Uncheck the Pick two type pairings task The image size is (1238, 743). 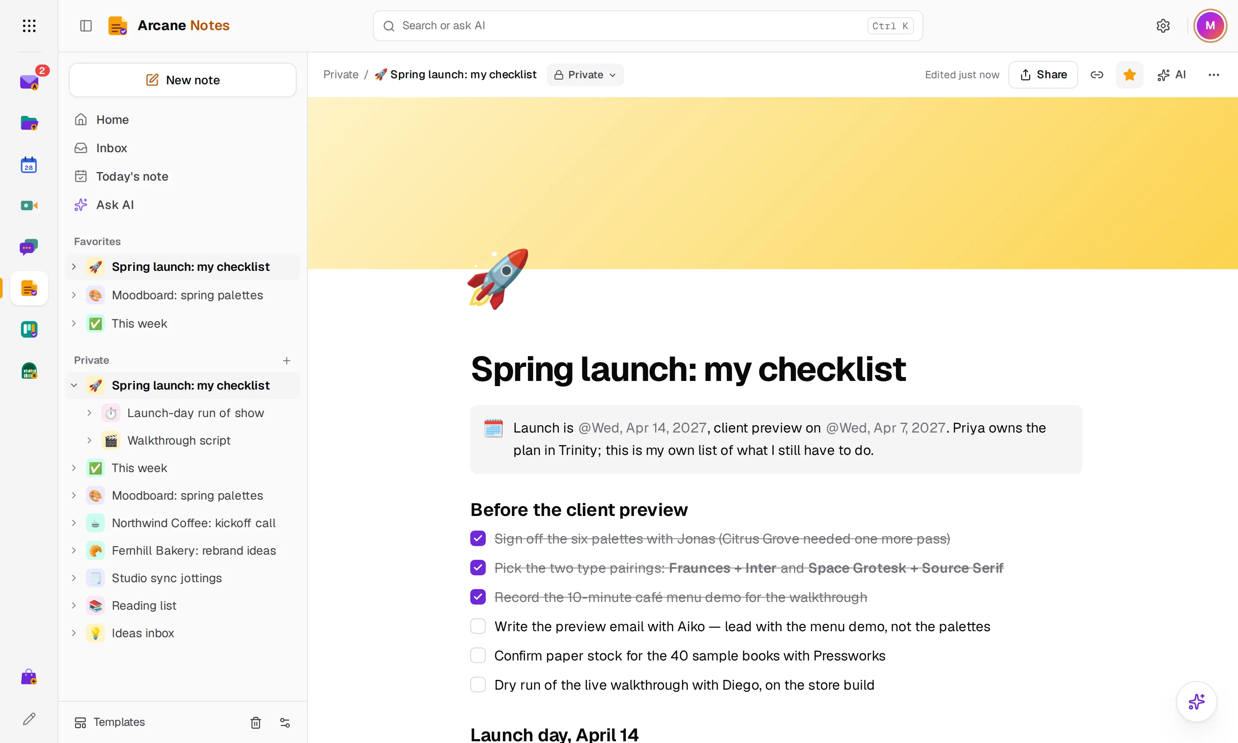478,568
